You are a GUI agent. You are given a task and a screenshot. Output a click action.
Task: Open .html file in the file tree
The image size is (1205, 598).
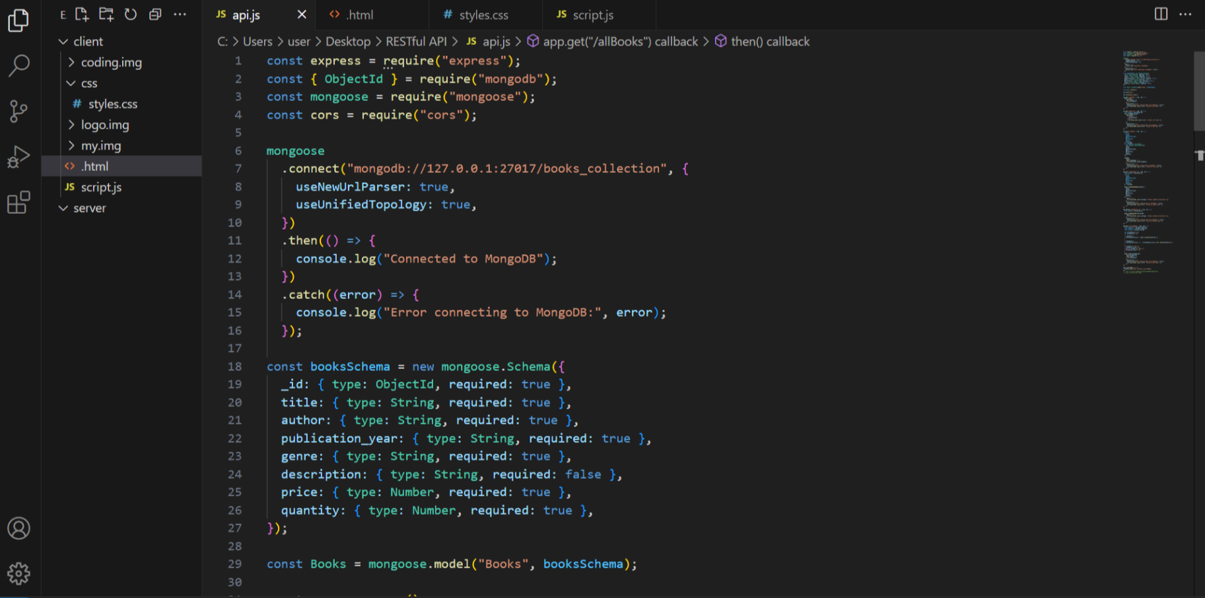coord(121,166)
